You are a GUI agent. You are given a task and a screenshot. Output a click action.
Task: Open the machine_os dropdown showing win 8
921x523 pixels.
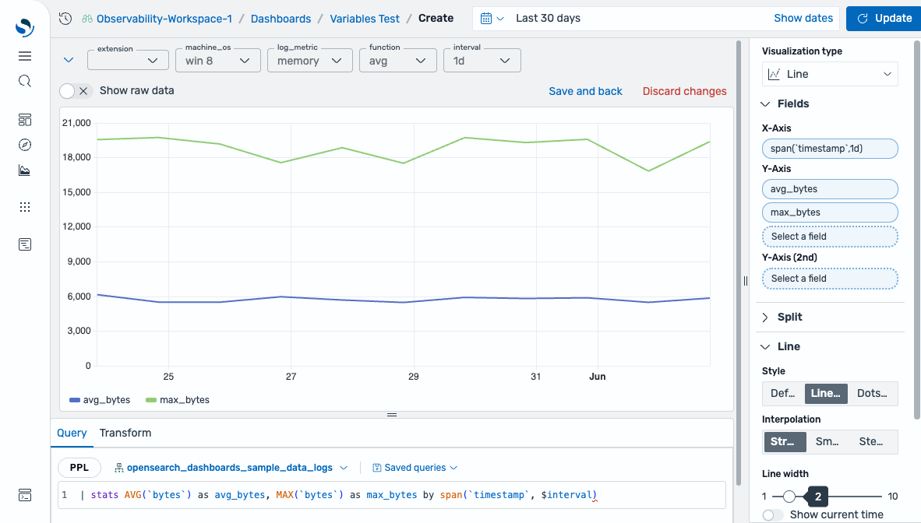click(218, 61)
